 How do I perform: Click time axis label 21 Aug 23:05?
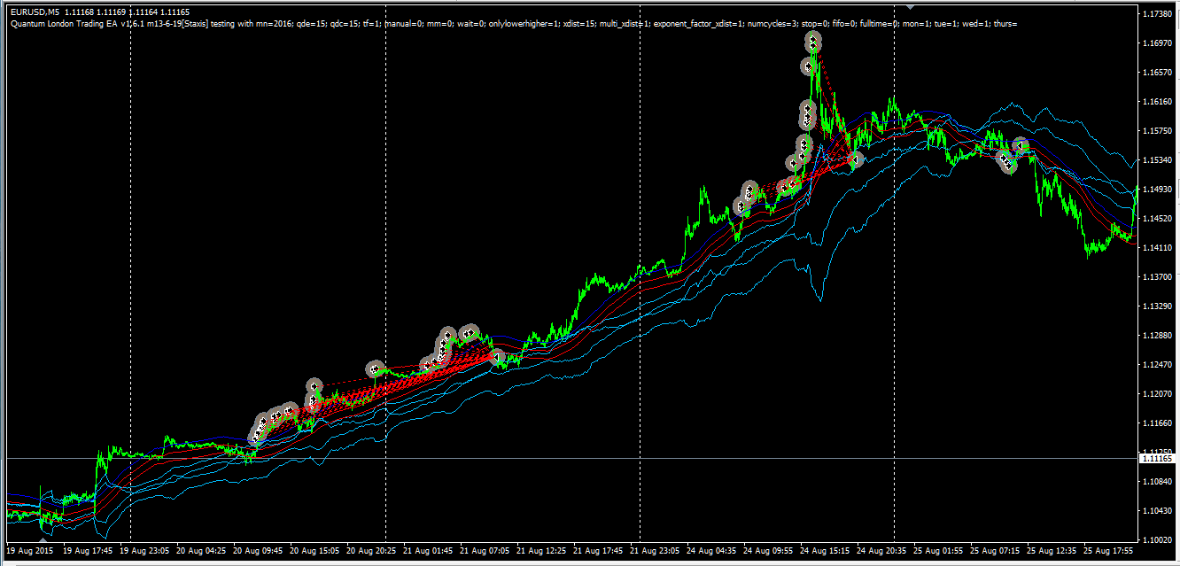[x=656, y=550]
